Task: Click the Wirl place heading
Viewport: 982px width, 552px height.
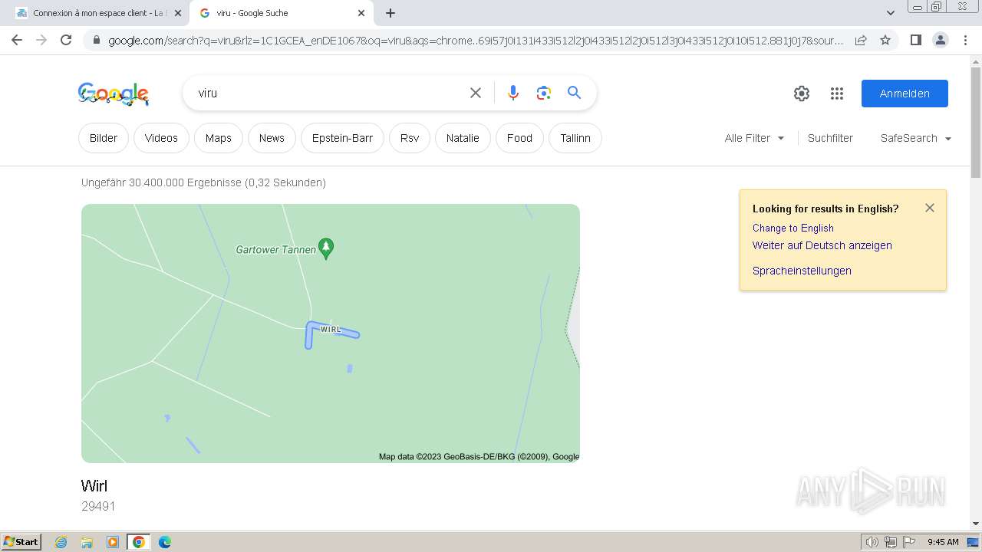Action: click(x=94, y=486)
